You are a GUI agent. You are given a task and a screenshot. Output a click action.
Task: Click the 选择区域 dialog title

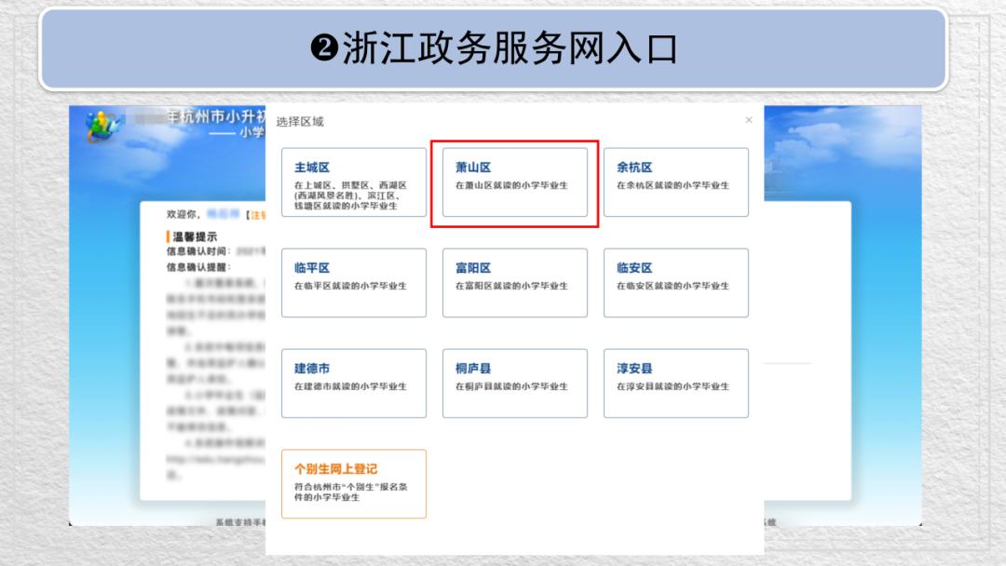[x=300, y=122]
